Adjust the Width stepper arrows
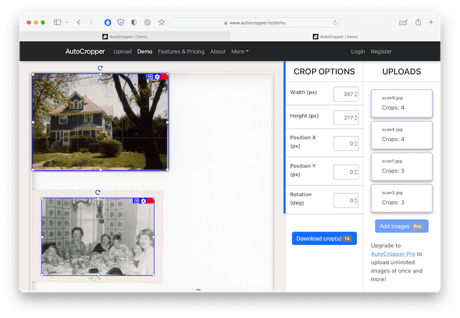 [356, 94]
